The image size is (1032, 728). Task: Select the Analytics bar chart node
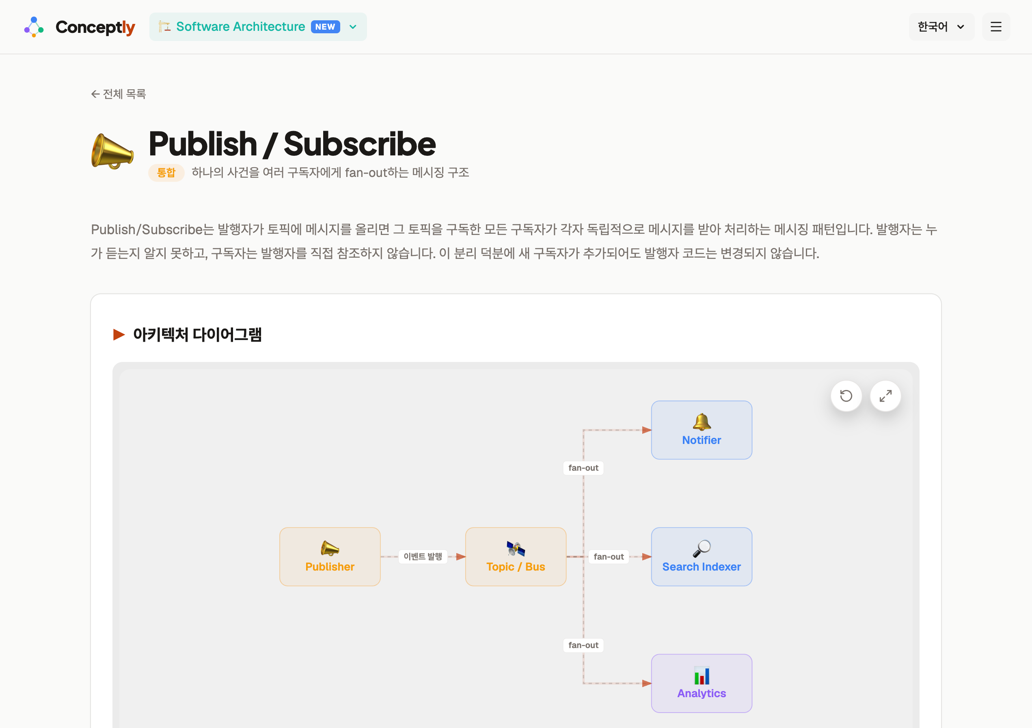click(701, 683)
